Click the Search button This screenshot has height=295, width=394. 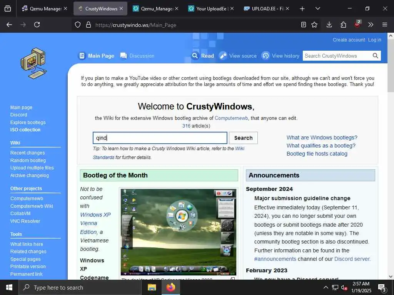tap(243, 138)
